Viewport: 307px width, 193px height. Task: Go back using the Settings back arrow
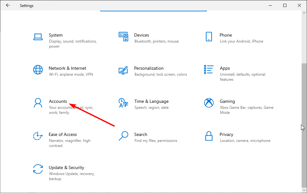tap(8, 5)
